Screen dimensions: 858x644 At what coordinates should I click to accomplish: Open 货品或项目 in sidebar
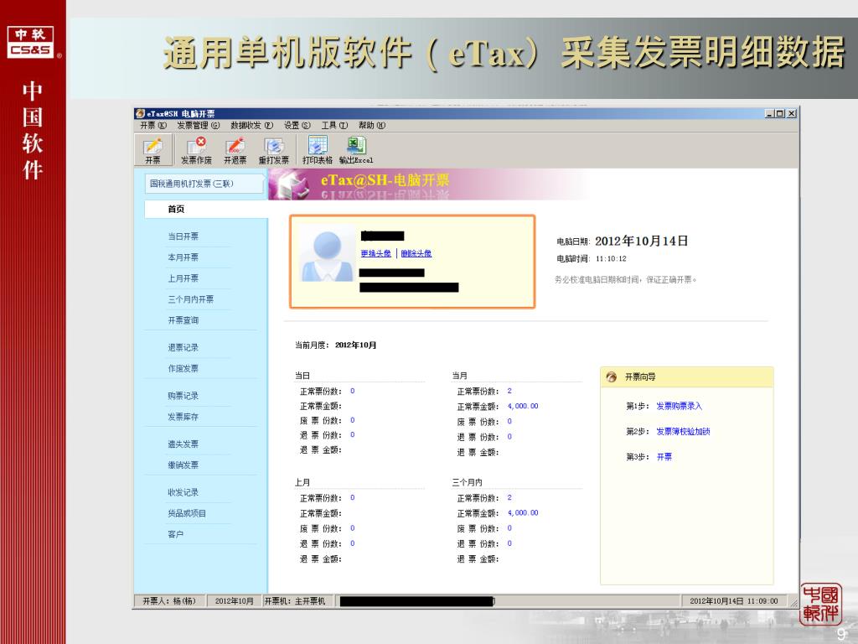(x=187, y=513)
